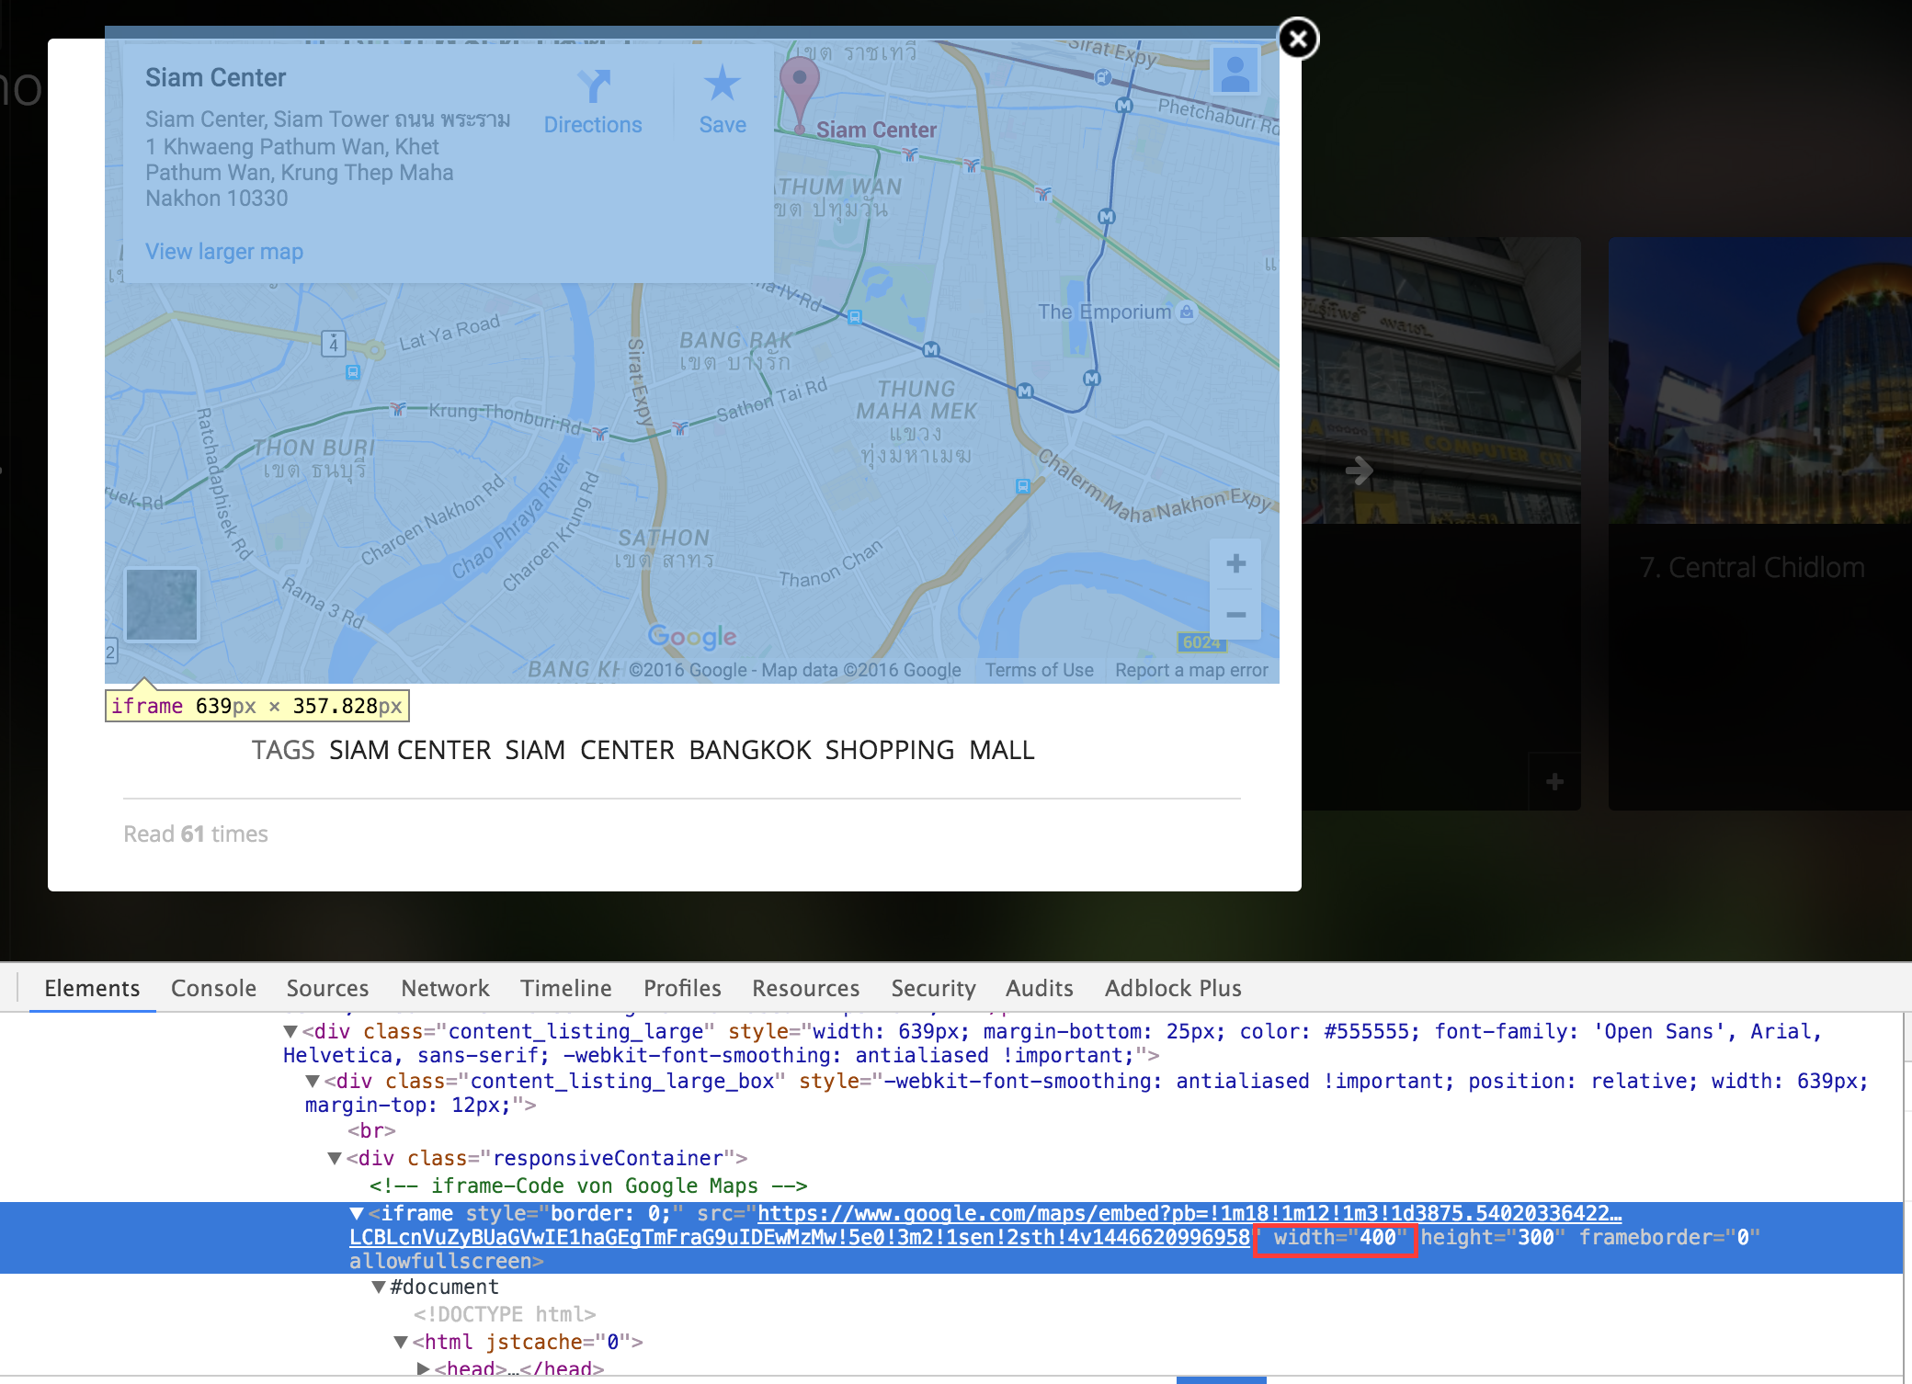Collapse the html jstcache node

coord(401,1343)
